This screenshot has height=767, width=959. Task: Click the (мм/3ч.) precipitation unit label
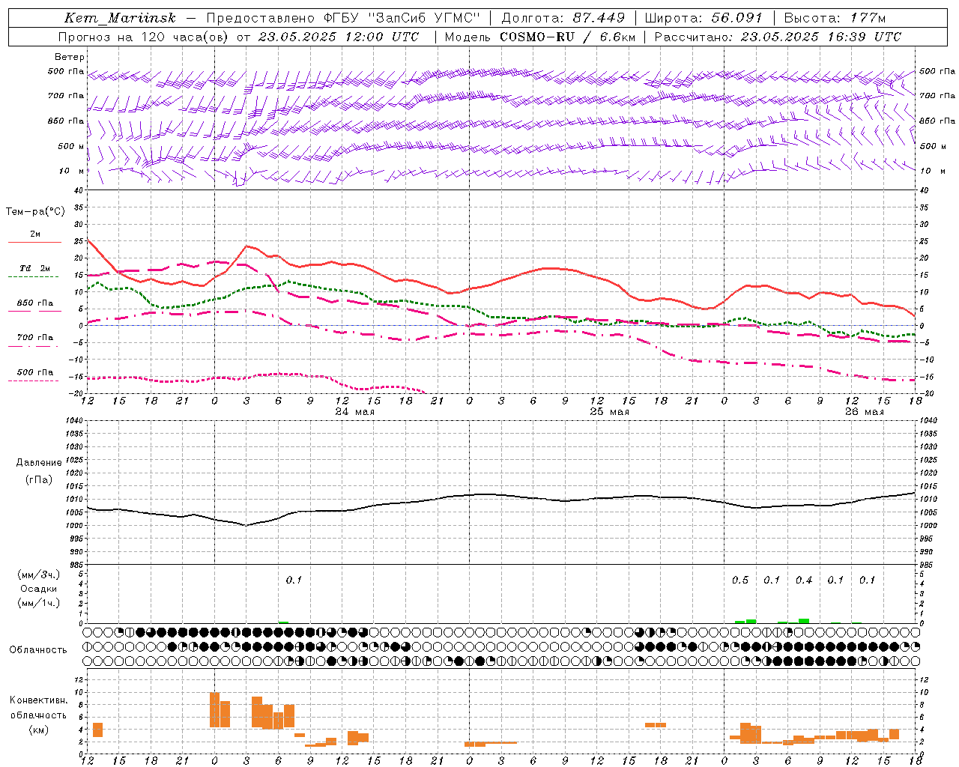click(x=39, y=575)
